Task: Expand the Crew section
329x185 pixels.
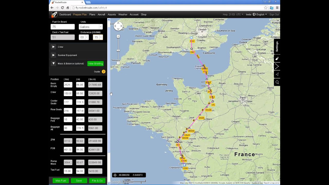Action: point(53,47)
